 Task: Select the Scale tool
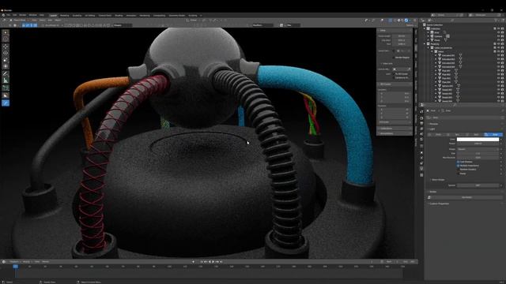pyautogui.click(x=6, y=60)
